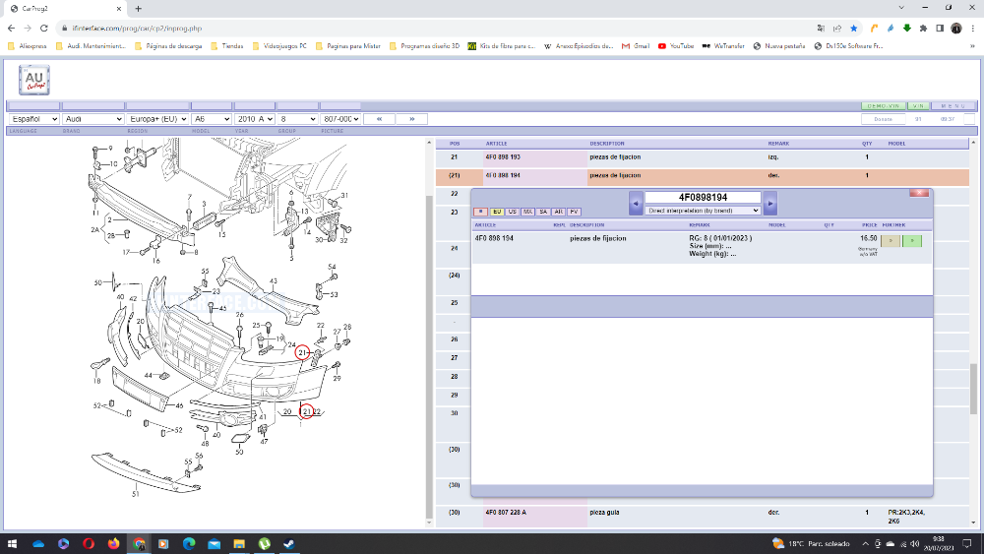The image size is (984, 554).
Task: Open the group dropdown showing 8
Action: pos(298,119)
